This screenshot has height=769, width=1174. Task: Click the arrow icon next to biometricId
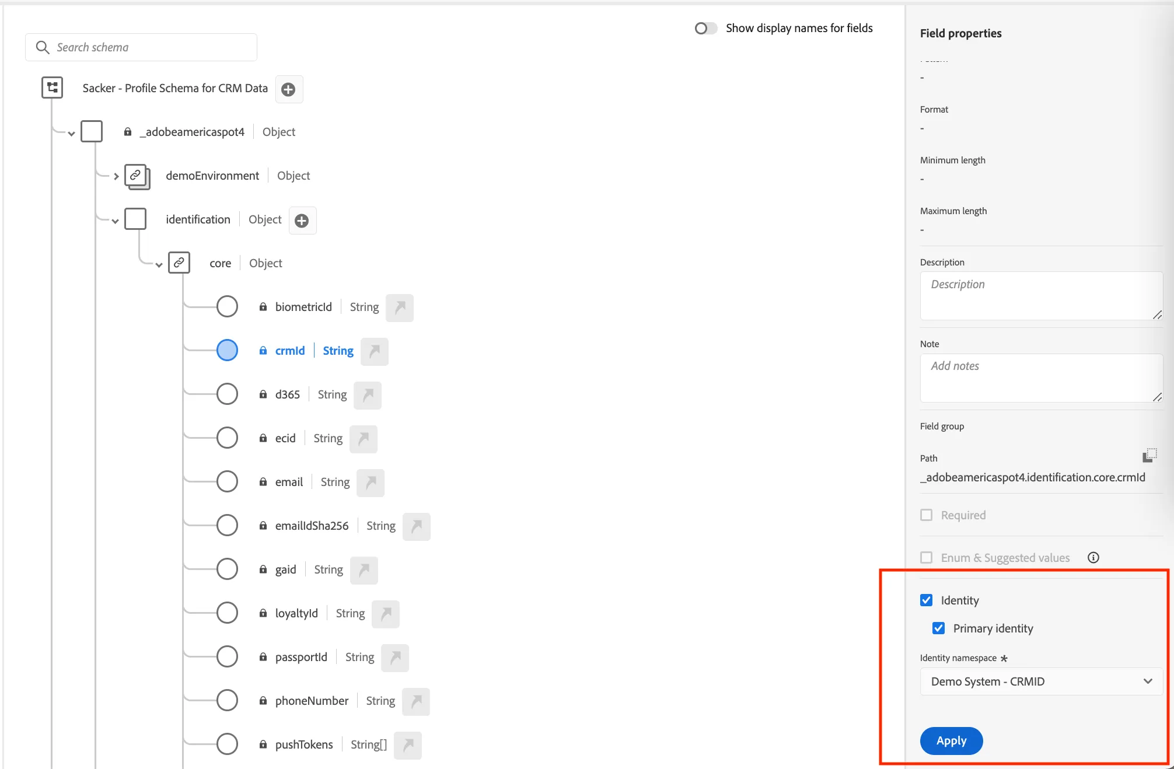pos(400,307)
